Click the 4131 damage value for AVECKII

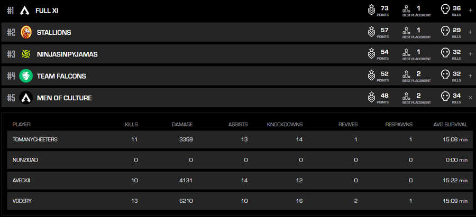(186, 181)
